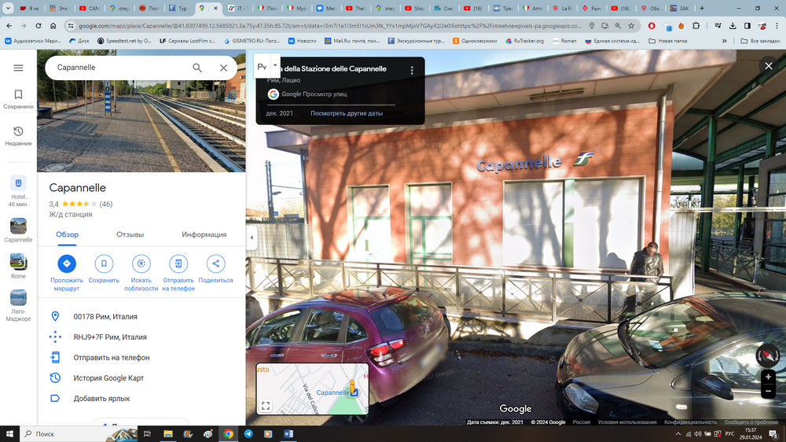Open the Все закладки bookmarks folder
786x442 pixels.
pyautogui.click(x=760, y=41)
